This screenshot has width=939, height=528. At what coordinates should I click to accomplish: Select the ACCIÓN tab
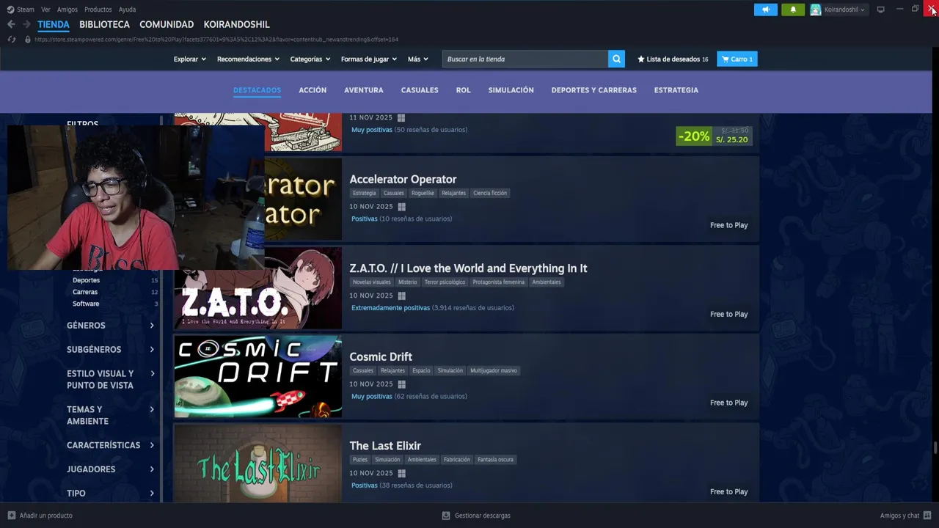[313, 90]
